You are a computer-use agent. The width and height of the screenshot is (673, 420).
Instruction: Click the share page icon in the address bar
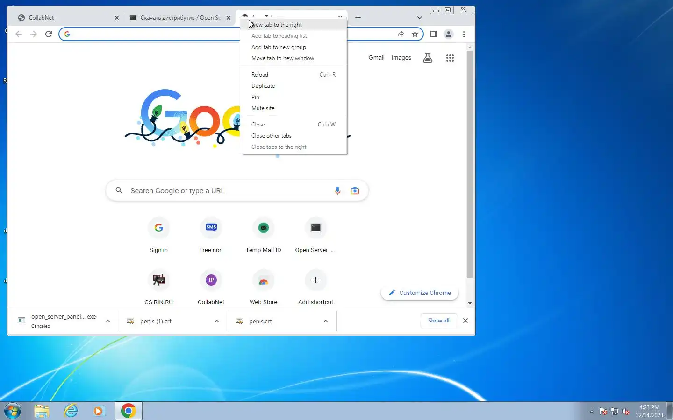click(x=400, y=34)
